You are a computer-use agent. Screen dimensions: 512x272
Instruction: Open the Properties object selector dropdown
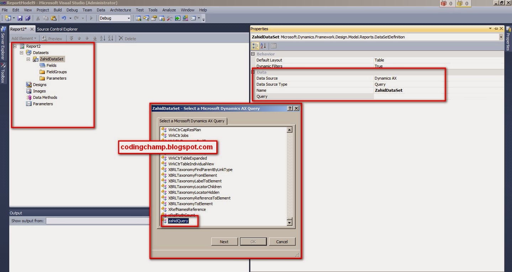tap(501, 37)
